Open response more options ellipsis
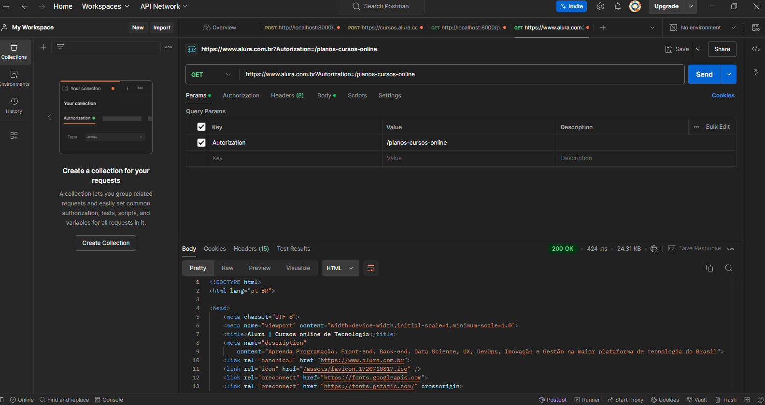765x405 pixels. (731, 249)
